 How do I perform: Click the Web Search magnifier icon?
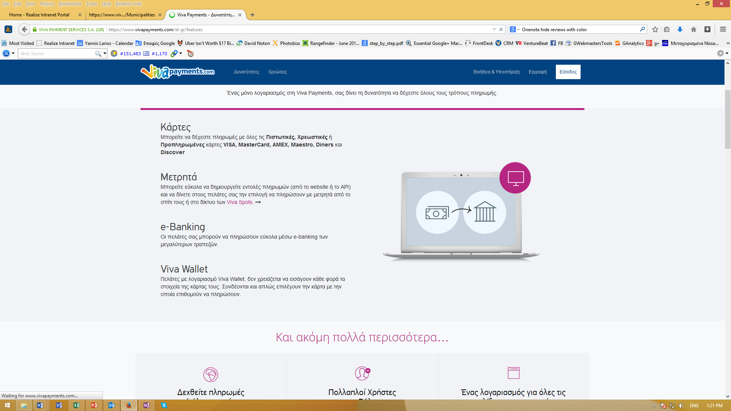tap(98, 54)
